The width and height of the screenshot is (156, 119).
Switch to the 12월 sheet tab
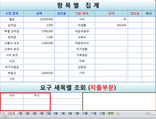pos(102,113)
